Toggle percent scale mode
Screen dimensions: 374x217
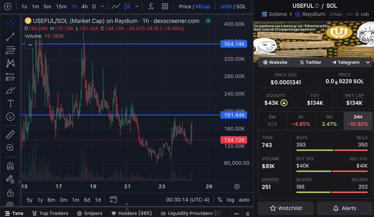(220, 200)
